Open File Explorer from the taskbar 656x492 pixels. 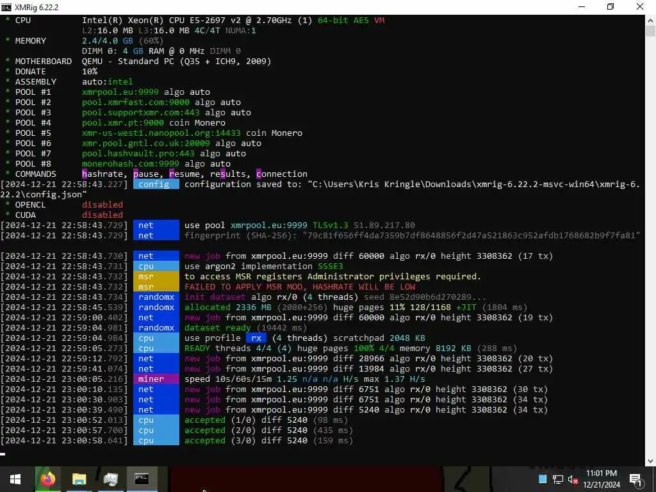tap(79, 479)
